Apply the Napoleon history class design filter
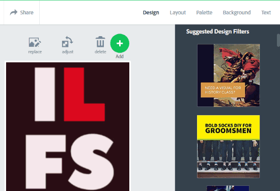 229,75
